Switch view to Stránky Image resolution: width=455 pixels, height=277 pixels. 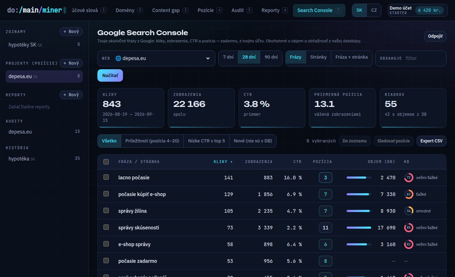pos(318,57)
